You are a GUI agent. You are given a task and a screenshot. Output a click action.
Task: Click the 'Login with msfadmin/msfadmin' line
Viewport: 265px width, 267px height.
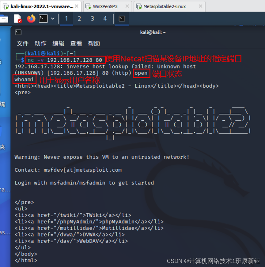coord(84,183)
